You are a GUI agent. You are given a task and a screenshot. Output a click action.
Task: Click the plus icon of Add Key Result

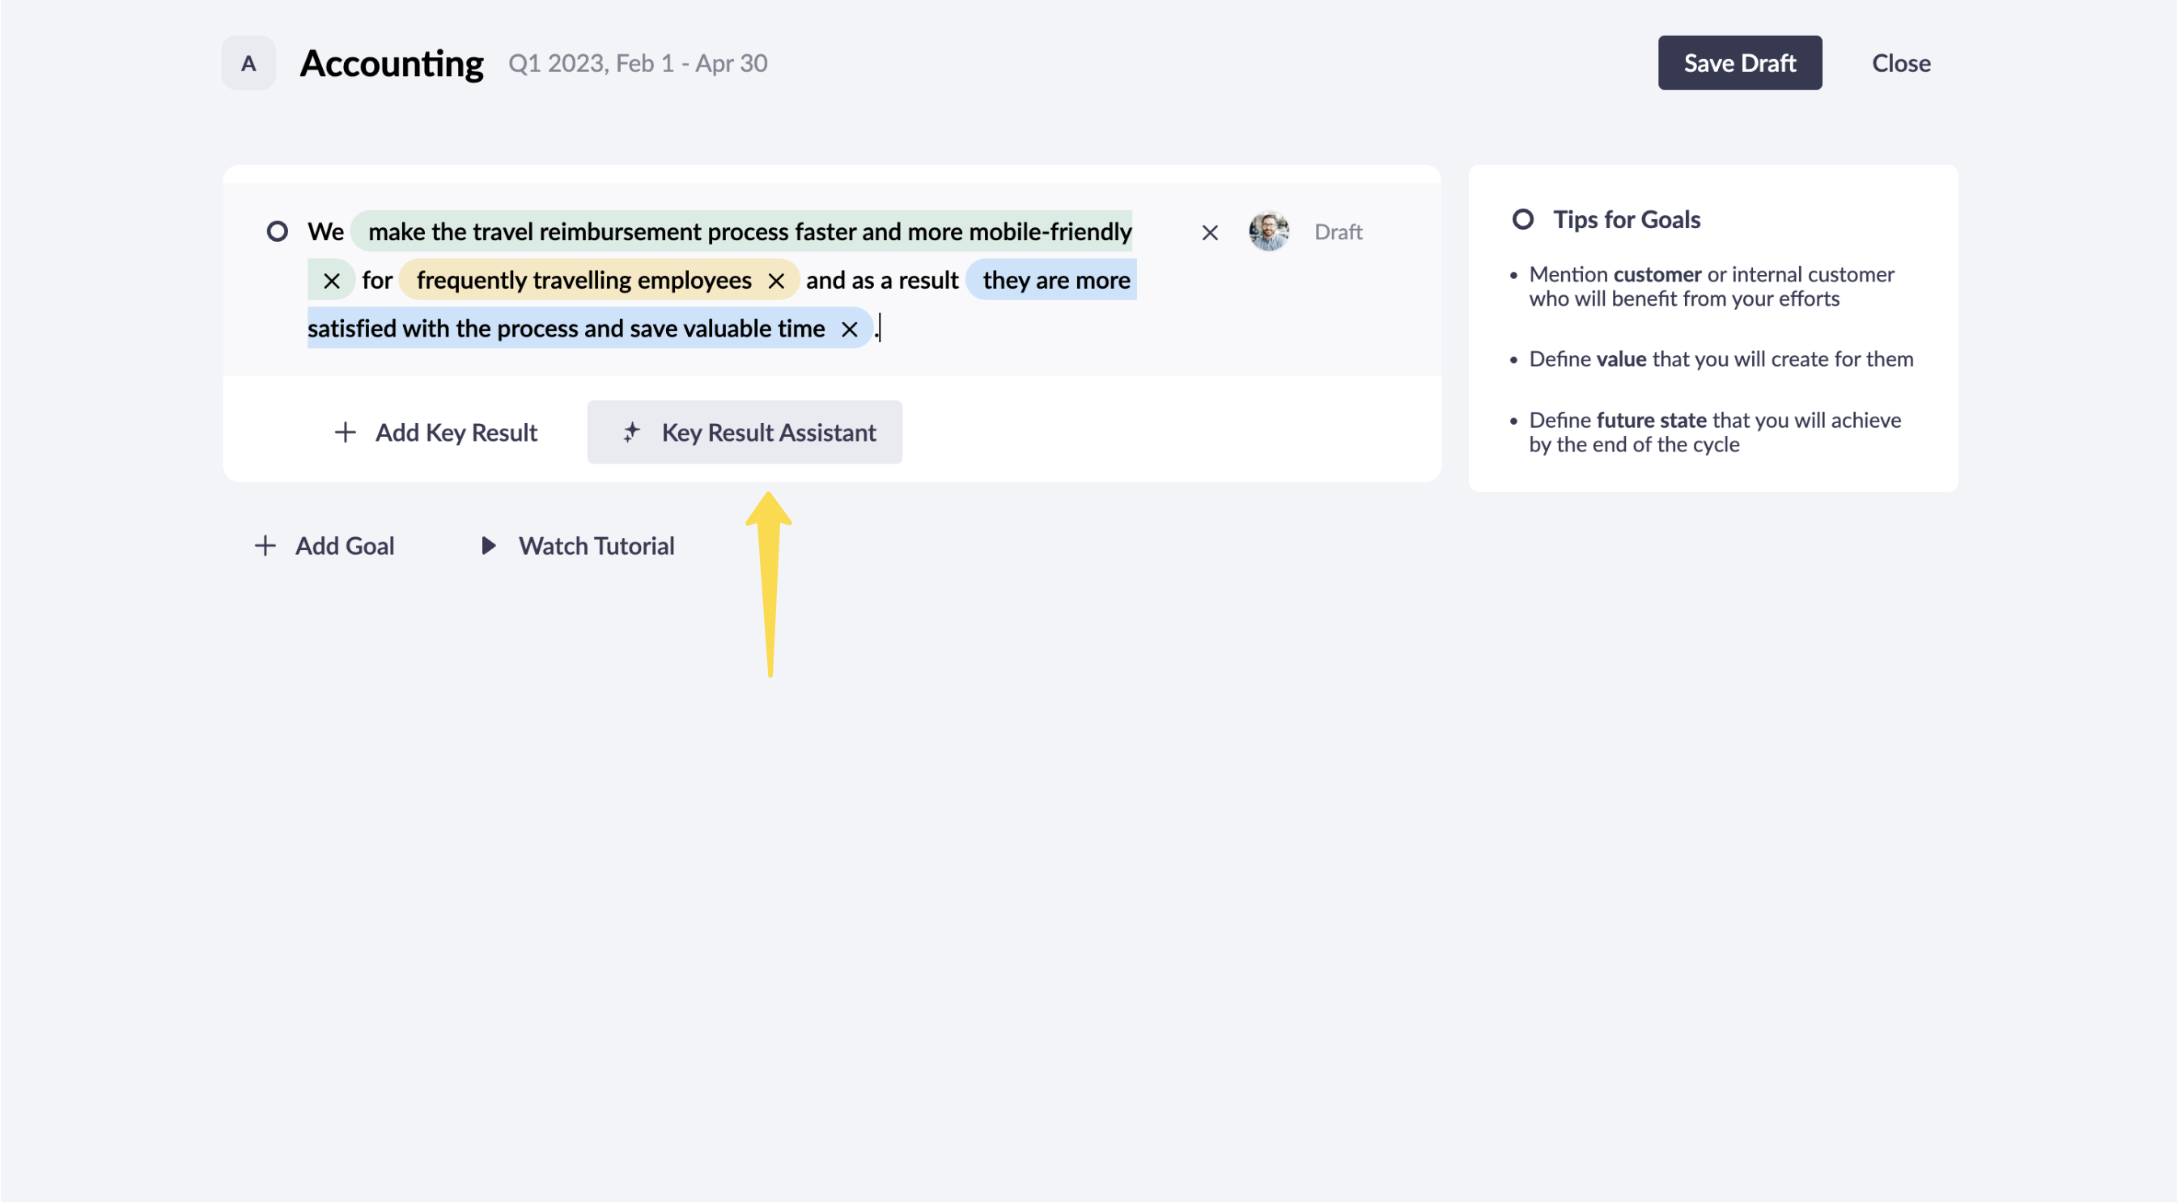tap(345, 433)
